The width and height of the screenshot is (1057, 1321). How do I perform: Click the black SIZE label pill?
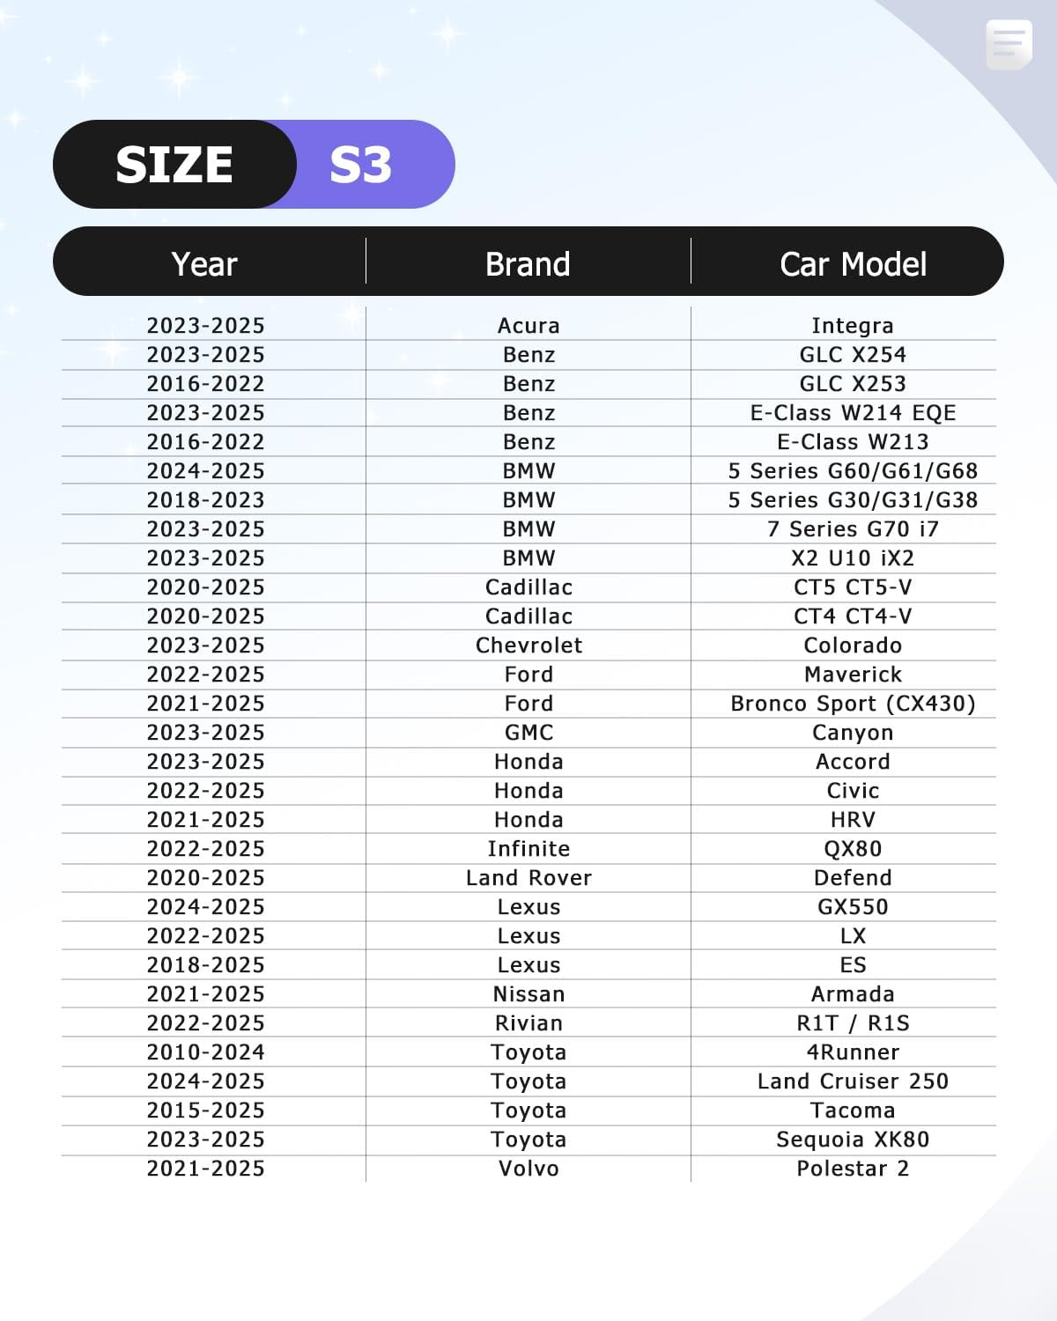click(174, 165)
